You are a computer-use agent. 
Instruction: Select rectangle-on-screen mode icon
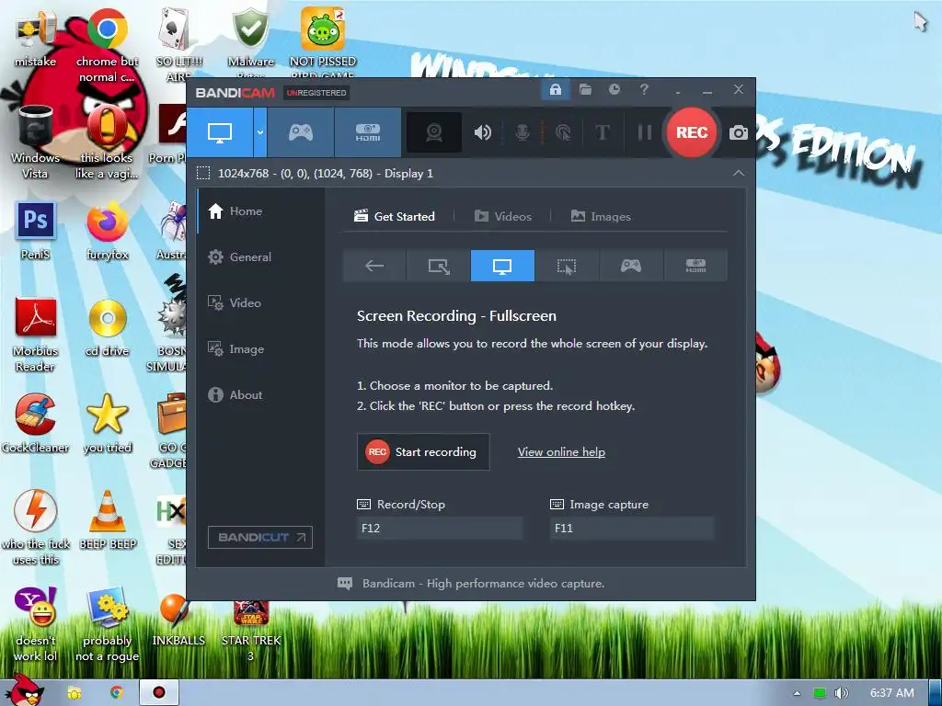(x=439, y=266)
